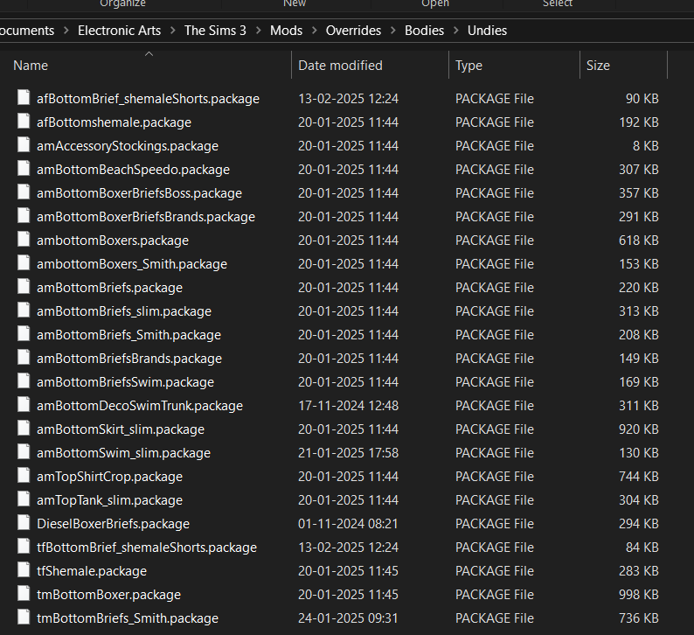Open chevron dropdown after Mods breadcrumb
This screenshot has height=635, width=694.
315,31
